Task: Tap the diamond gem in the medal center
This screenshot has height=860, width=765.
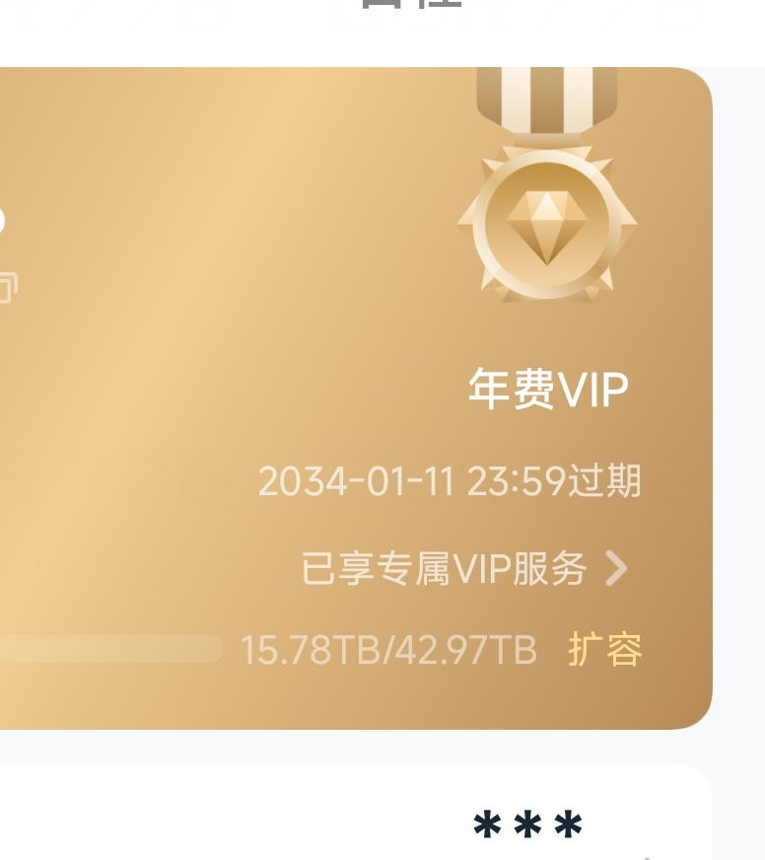Action: 547,229
